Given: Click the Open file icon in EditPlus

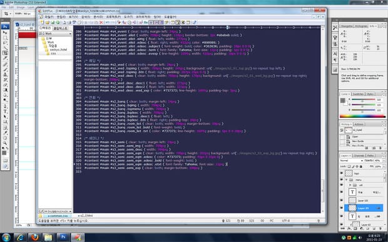Looking at the screenshot, I should point(47,23).
